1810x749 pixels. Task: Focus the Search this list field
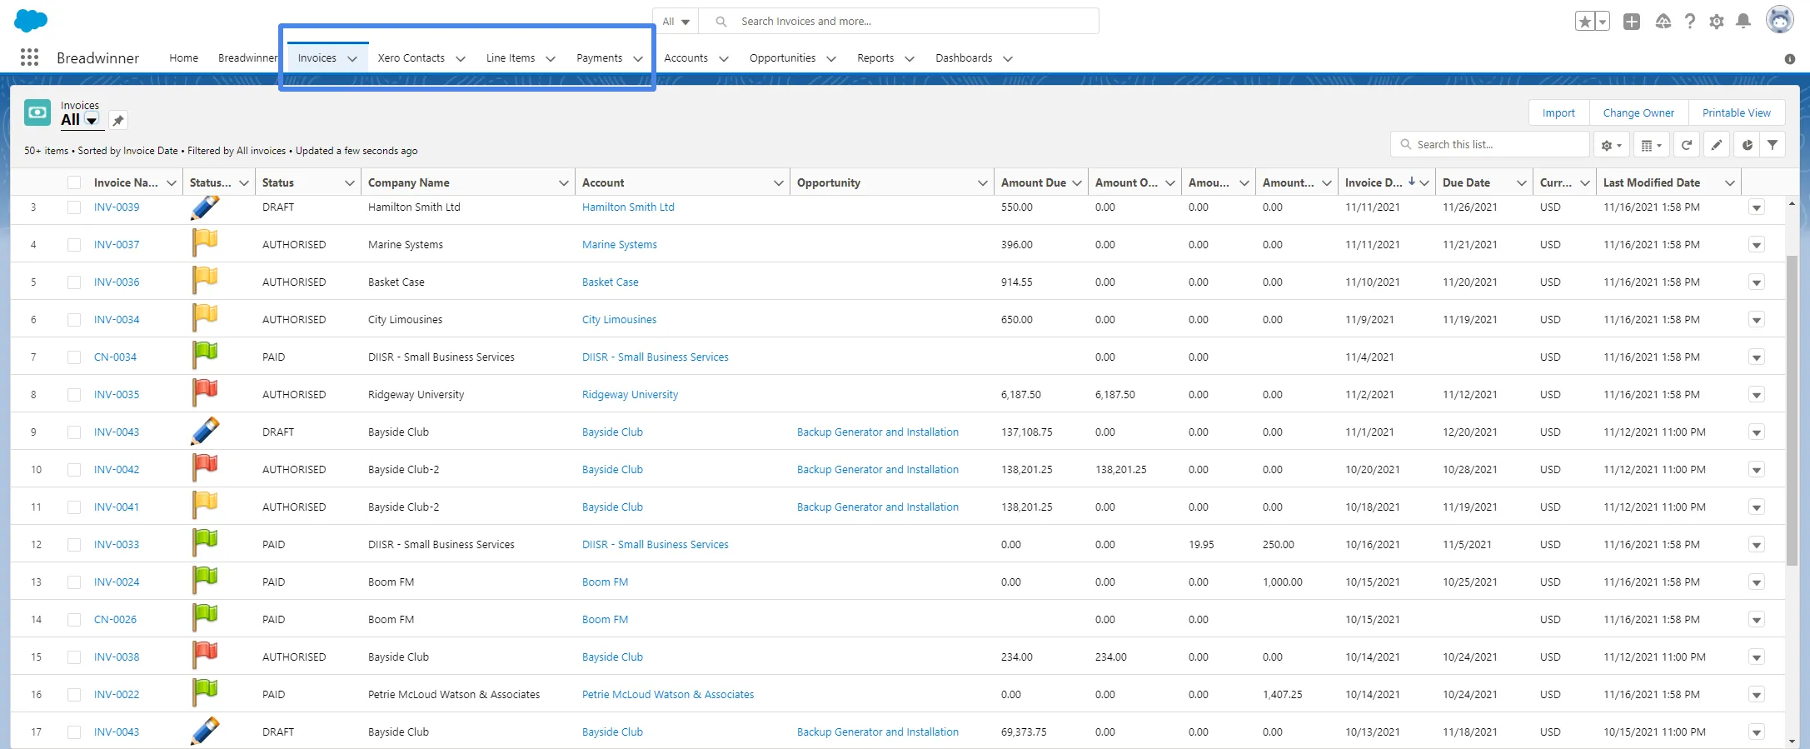pyautogui.click(x=1490, y=144)
